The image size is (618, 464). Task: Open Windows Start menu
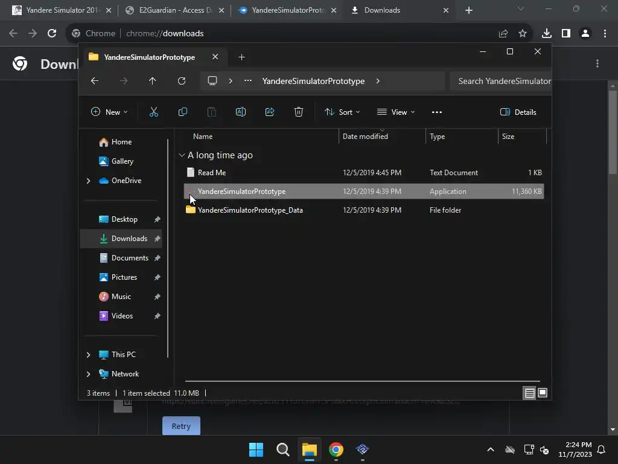click(256, 449)
